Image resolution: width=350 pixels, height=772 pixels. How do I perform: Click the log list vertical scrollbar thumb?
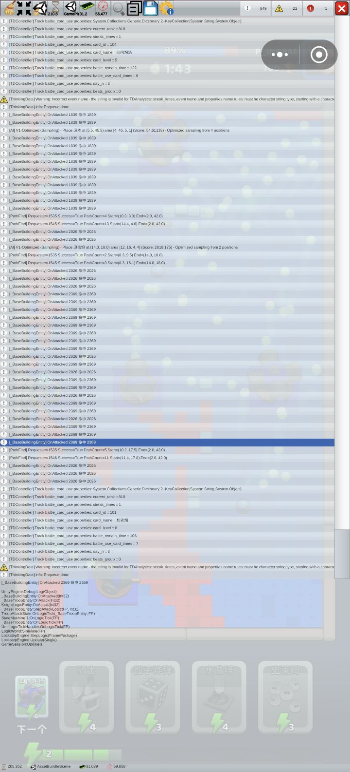coord(342,554)
